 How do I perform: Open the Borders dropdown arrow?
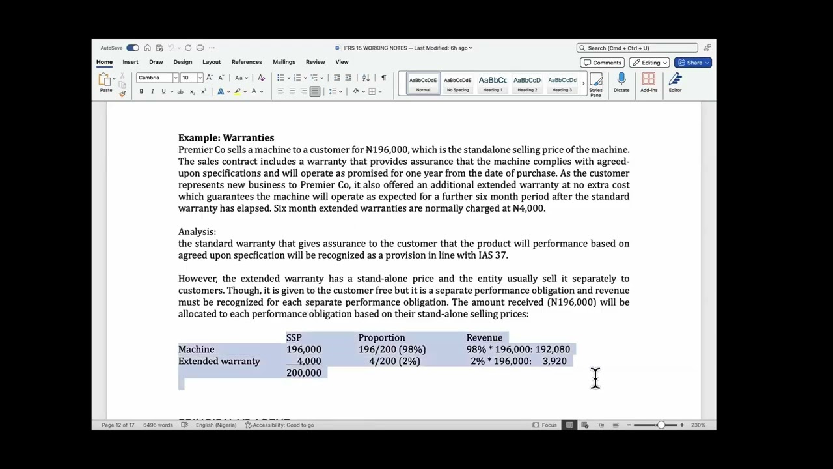[381, 92]
